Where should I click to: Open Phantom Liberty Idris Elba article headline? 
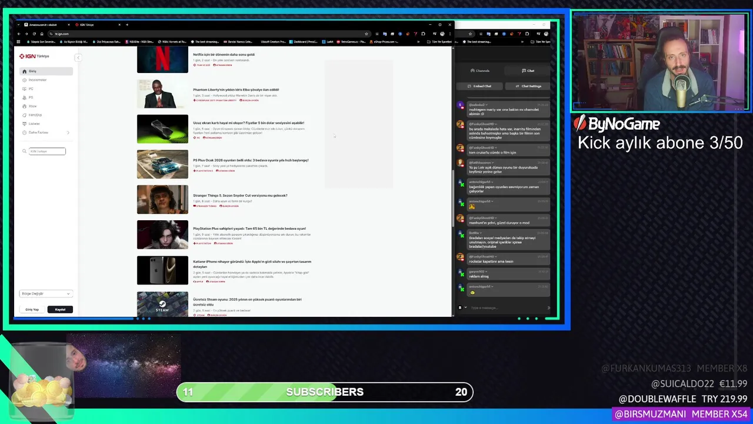tap(236, 90)
